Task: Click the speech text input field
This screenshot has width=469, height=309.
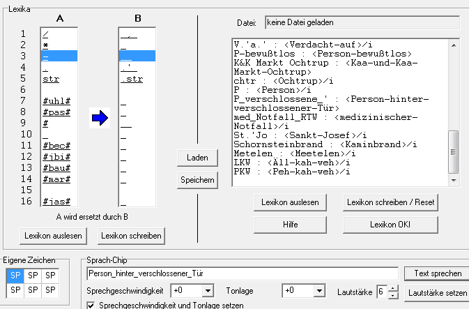Action: click(241, 273)
